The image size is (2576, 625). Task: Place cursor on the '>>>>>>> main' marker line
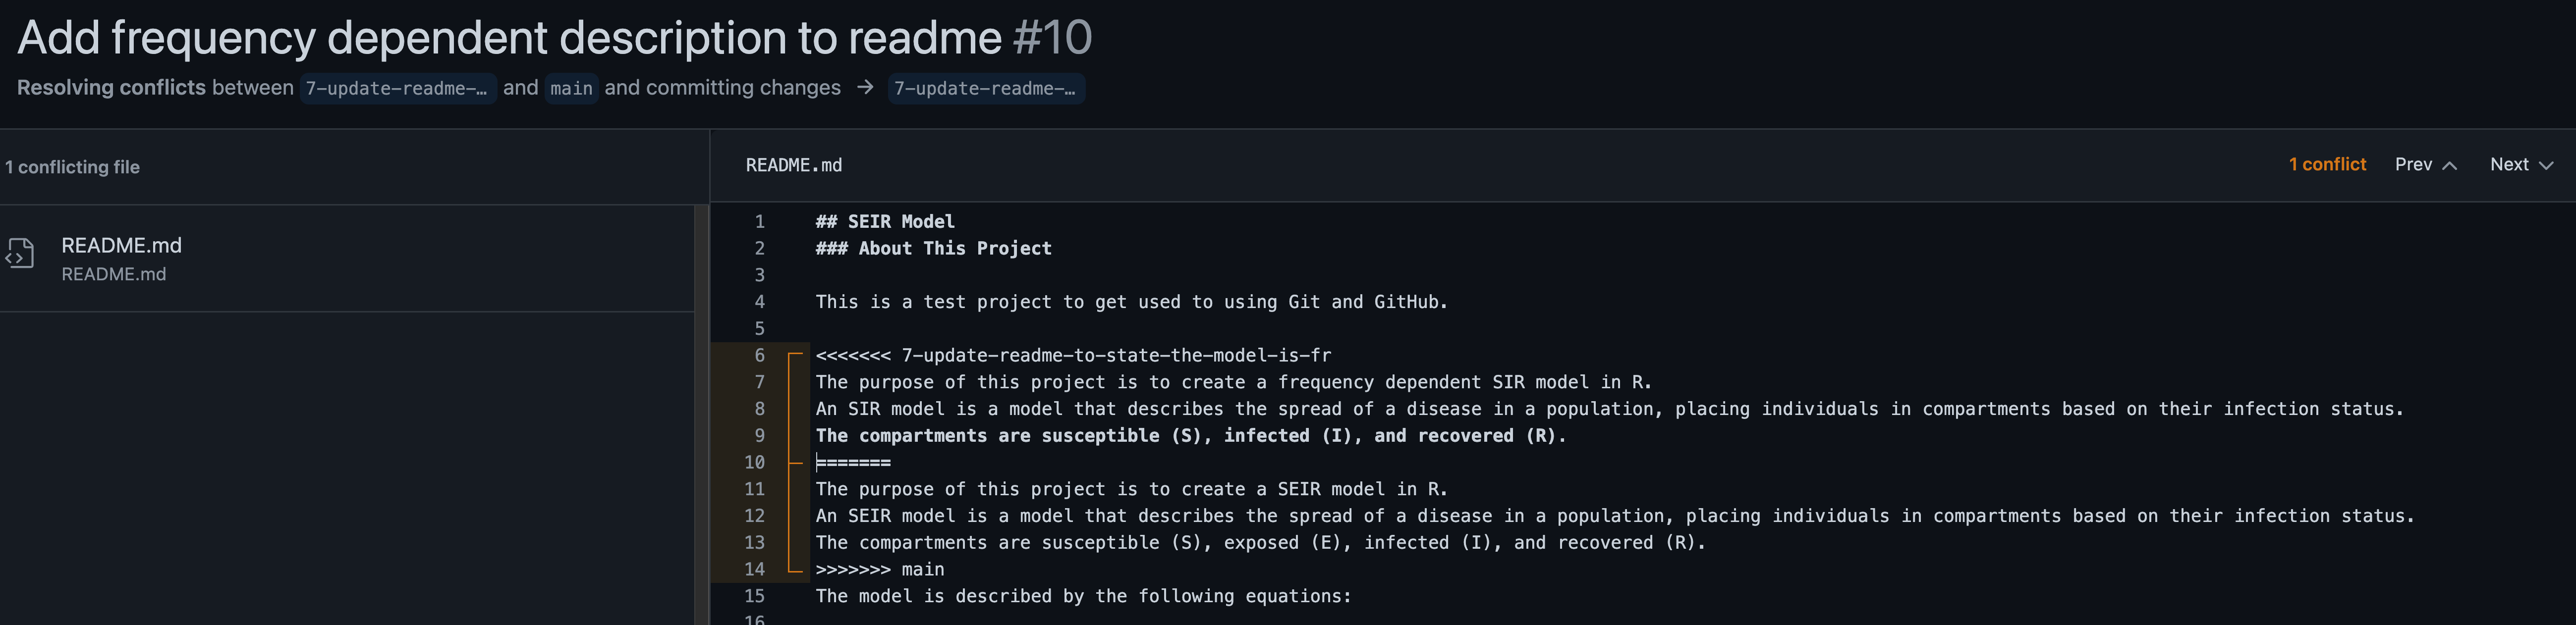879,570
